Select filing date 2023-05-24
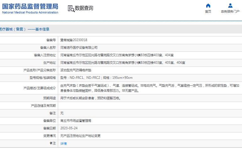242x150 pixels. tap(69, 128)
